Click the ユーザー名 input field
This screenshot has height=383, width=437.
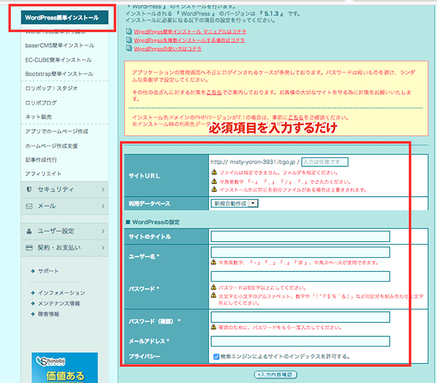coord(300,253)
